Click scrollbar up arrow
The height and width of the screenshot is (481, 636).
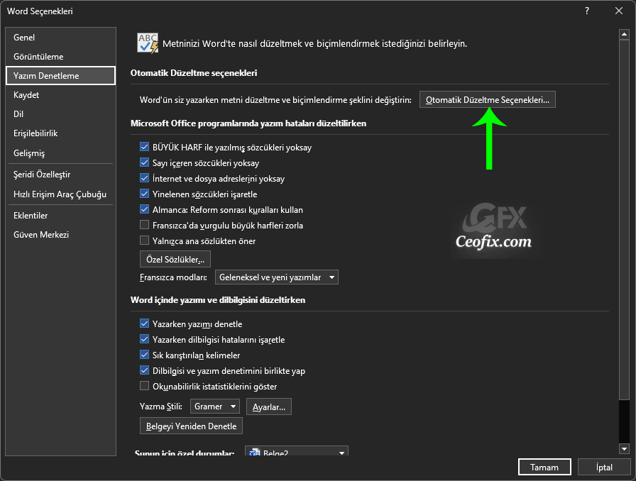pos(624,35)
